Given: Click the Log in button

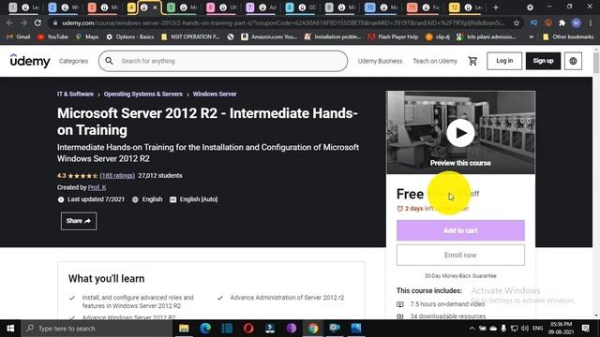Looking at the screenshot, I should click(x=504, y=61).
